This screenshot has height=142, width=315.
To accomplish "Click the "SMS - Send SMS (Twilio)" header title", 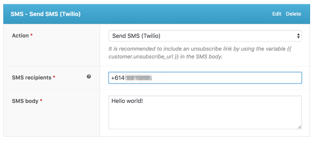I will (46, 14).
